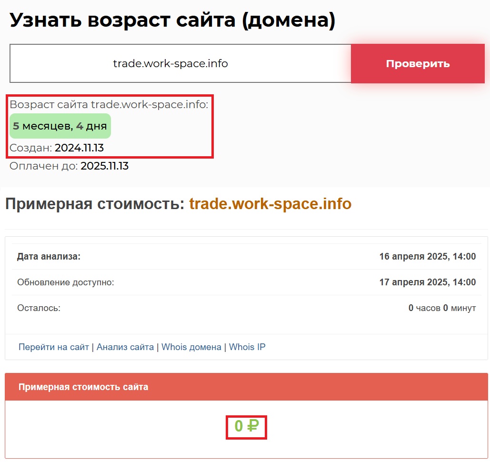Open the Перейти на сайт link
Viewport: 490px width, 462px height.
53,347
